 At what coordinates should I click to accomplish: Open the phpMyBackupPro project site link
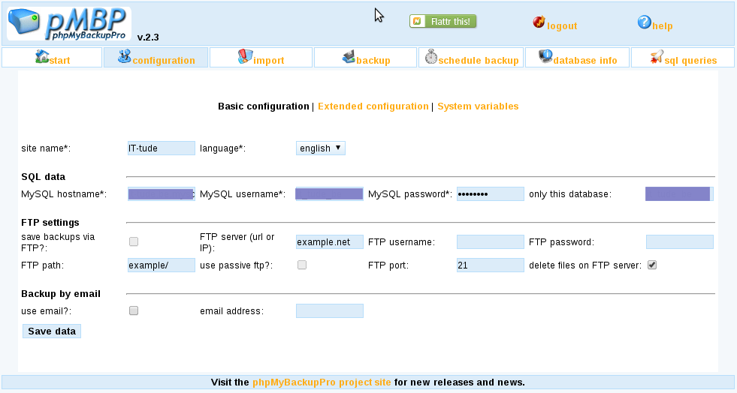coord(322,382)
